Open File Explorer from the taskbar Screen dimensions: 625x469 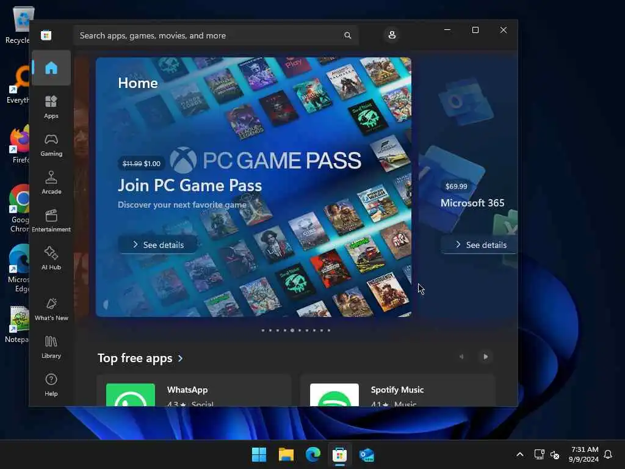(x=286, y=454)
